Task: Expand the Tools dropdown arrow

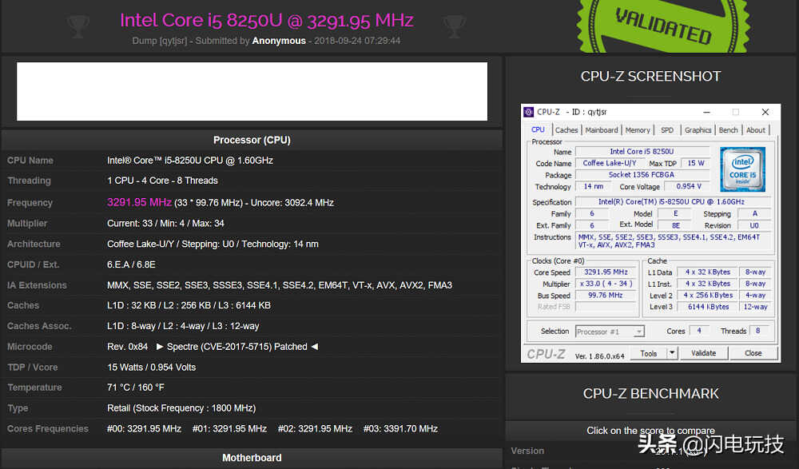Action: coord(672,353)
